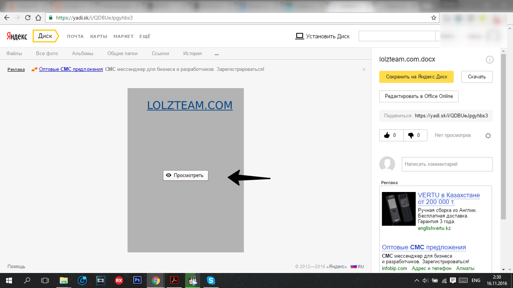Click the thumbs down dislike button
Image resolution: width=513 pixels, height=288 pixels.
[415, 135]
